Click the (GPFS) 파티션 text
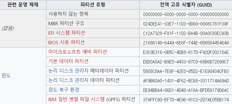 (121, 99)
